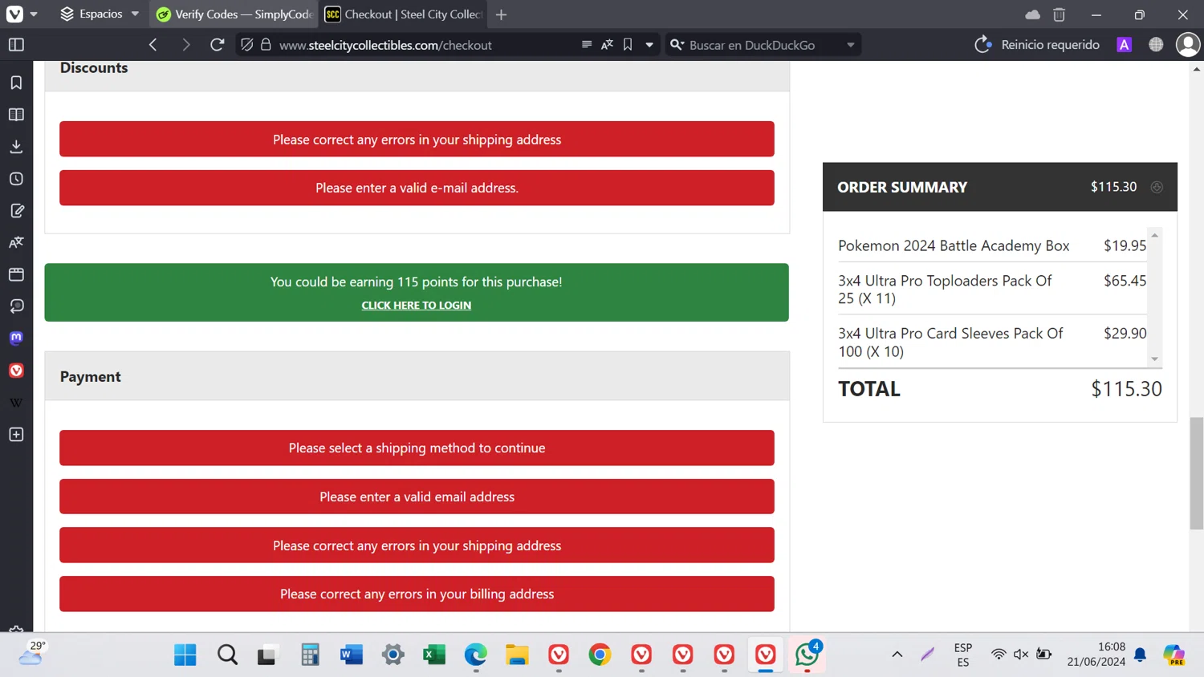Viewport: 1204px width, 677px height.
Task: Open Translate panel in sidebar
Action: coord(16,242)
